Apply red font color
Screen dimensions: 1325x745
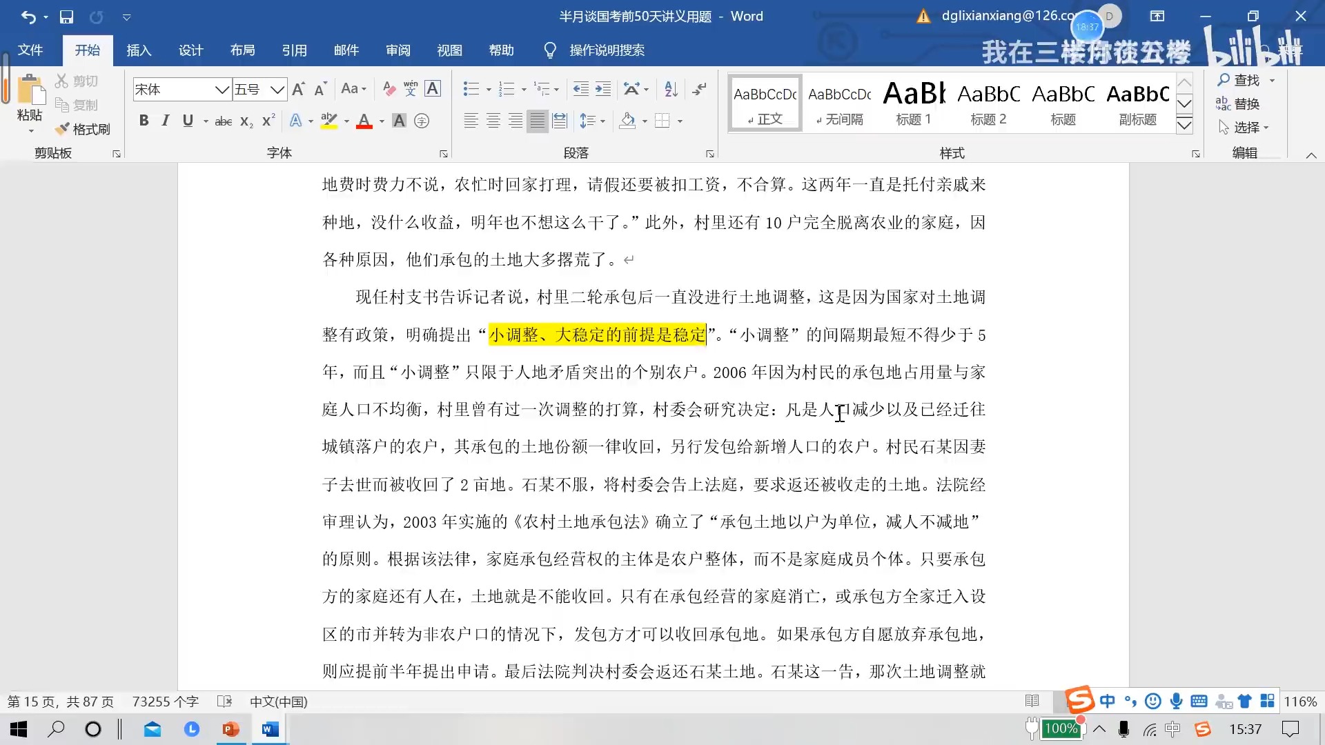pyautogui.click(x=364, y=121)
